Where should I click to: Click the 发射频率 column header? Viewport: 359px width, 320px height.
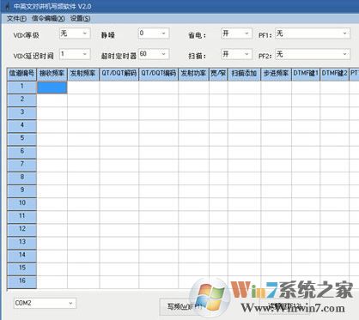click(83, 74)
